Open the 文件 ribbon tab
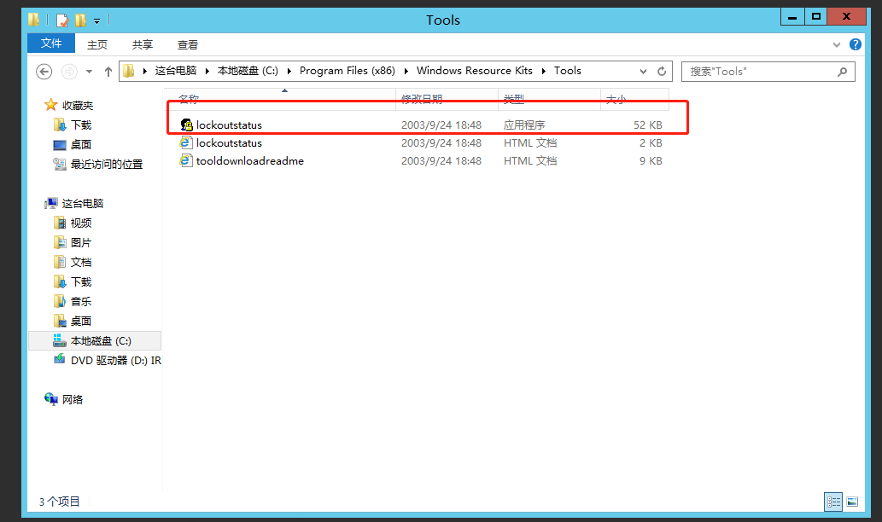Screen dimensions: 882x522 (51, 43)
